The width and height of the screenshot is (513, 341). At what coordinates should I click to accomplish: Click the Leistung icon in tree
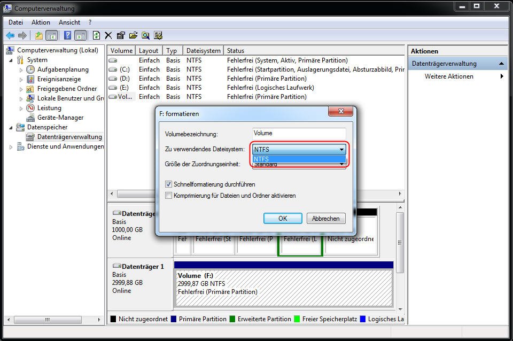click(x=30, y=107)
